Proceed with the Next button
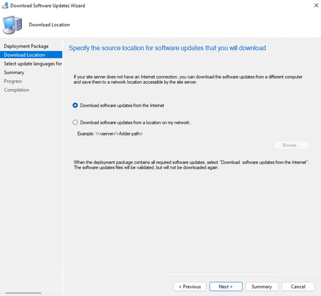The image size is (321, 296). [x=226, y=287]
